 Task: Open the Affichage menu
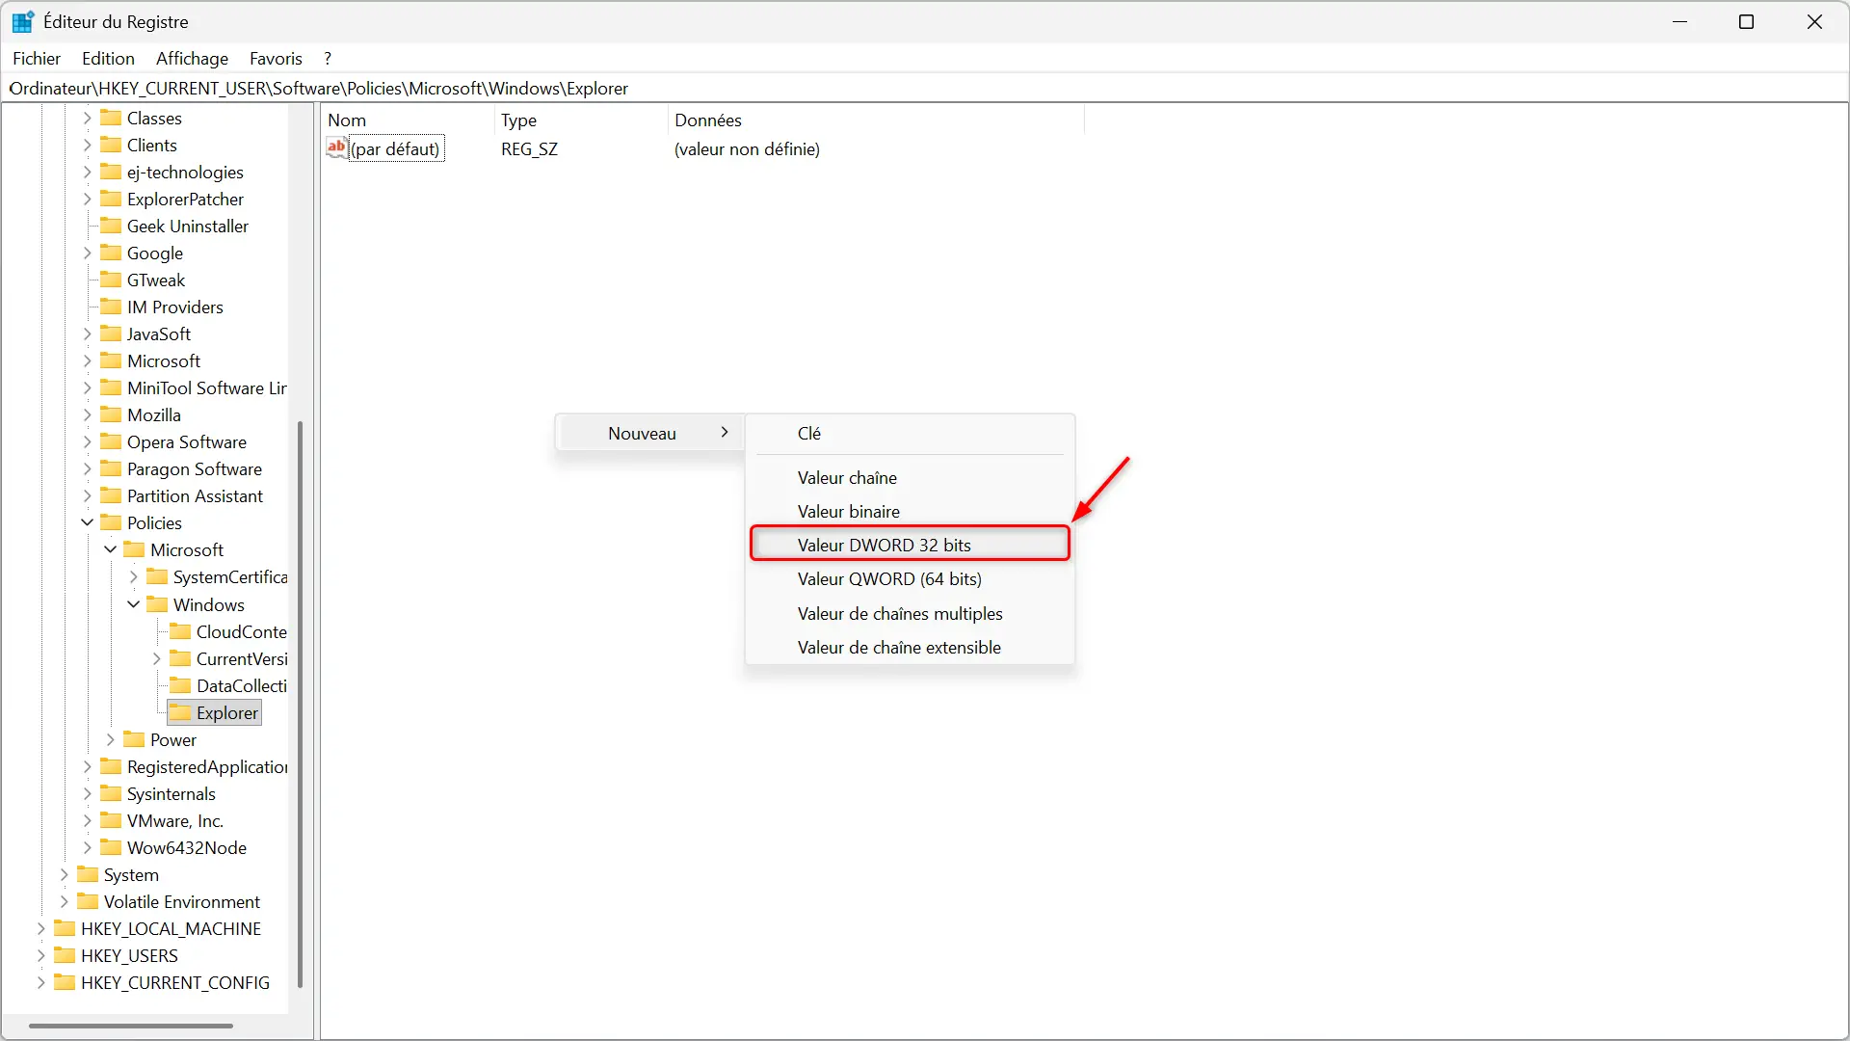pos(192,58)
